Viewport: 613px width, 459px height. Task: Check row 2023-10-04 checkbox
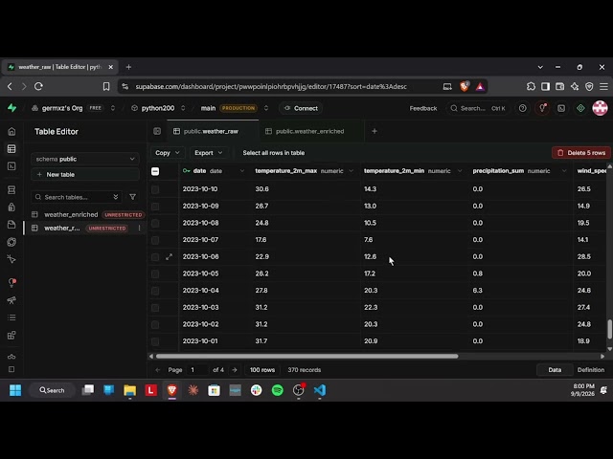155,291
